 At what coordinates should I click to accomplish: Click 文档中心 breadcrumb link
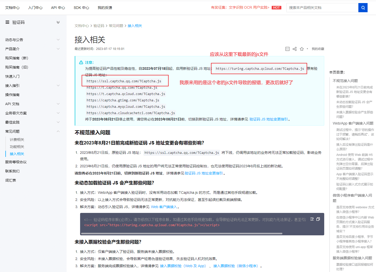(82, 26)
